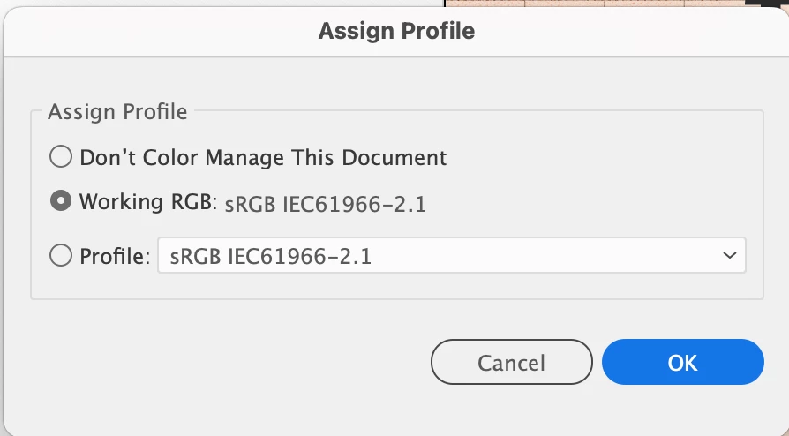
Task: Click empty space left of Cancel button
Action: (x=221, y=362)
